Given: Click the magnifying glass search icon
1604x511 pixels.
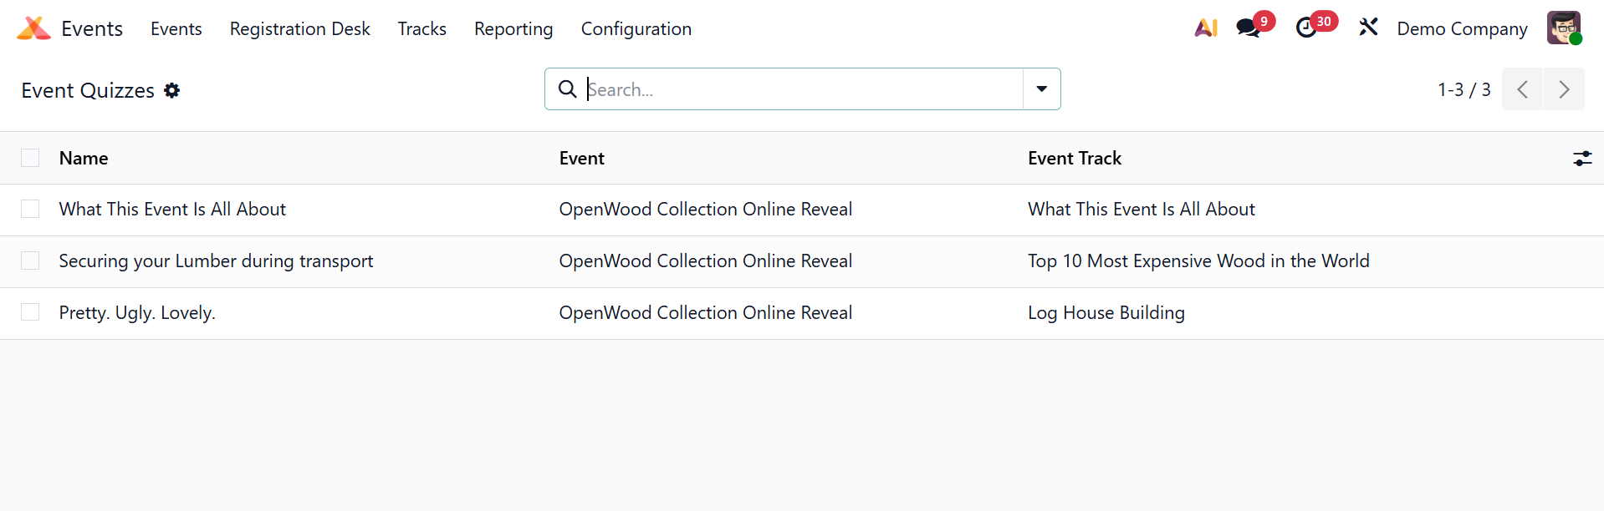Looking at the screenshot, I should (567, 89).
